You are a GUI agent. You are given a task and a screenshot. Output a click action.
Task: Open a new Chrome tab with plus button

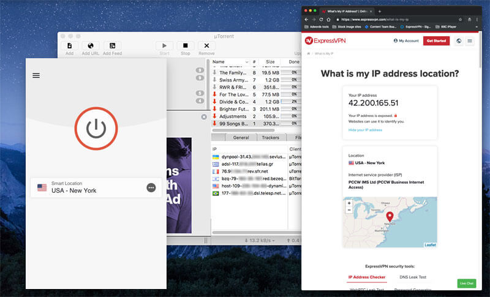tap(380, 11)
